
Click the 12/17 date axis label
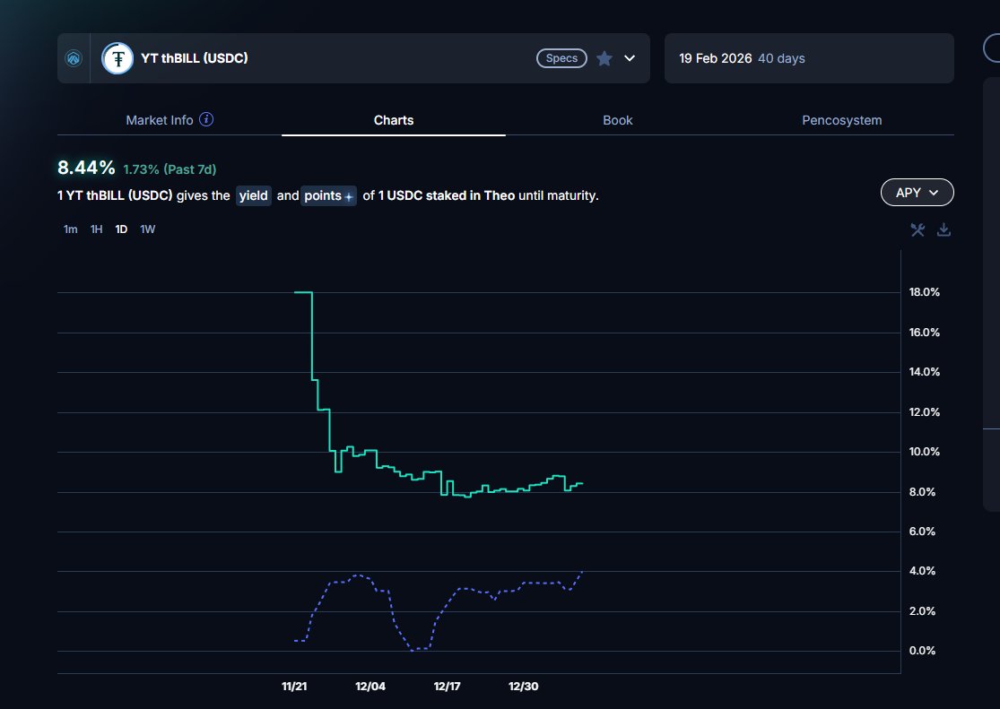pyautogui.click(x=447, y=687)
